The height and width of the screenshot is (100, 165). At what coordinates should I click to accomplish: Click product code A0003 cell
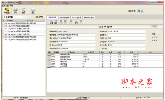(56, 59)
